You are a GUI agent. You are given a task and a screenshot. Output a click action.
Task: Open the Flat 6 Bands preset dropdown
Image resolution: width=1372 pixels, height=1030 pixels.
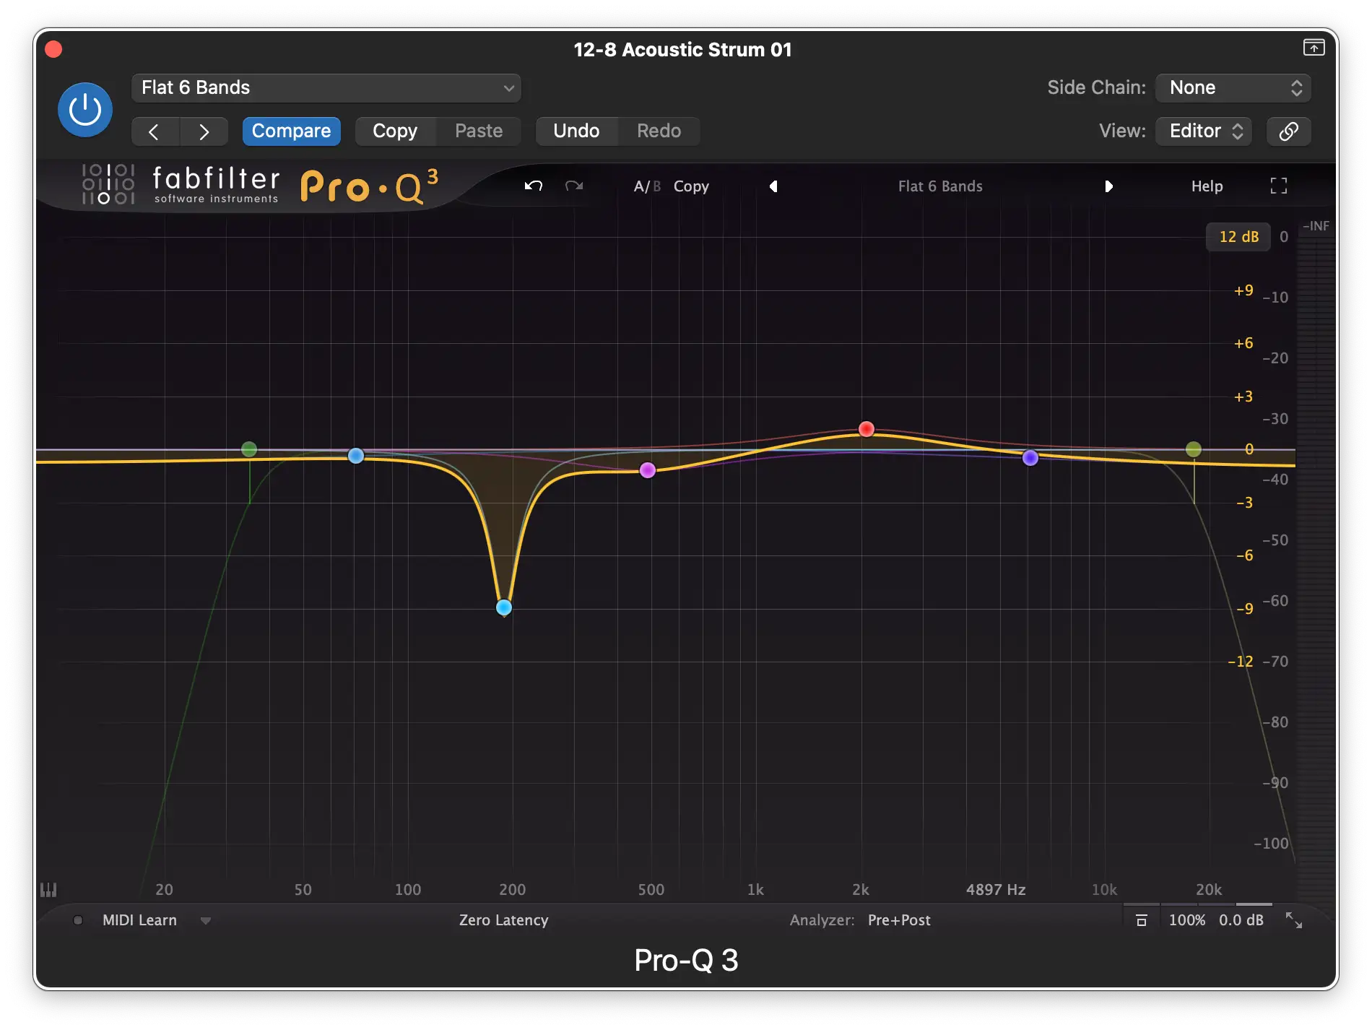click(326, 88)
